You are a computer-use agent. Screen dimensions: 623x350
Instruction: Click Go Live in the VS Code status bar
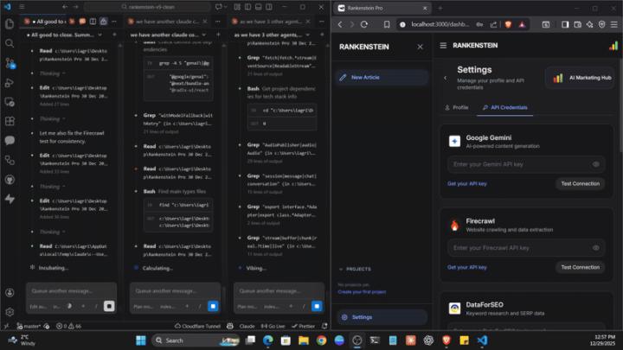pyautogui.click(x=273, y=326)
